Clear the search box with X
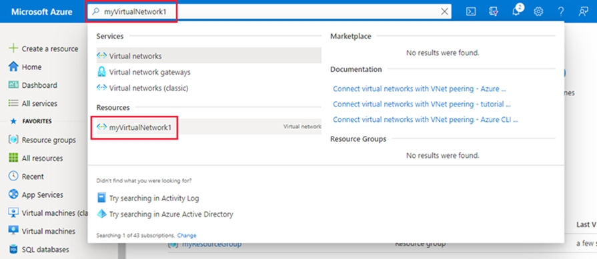Viewport: 597px width, 259px height. pos(444,12)
